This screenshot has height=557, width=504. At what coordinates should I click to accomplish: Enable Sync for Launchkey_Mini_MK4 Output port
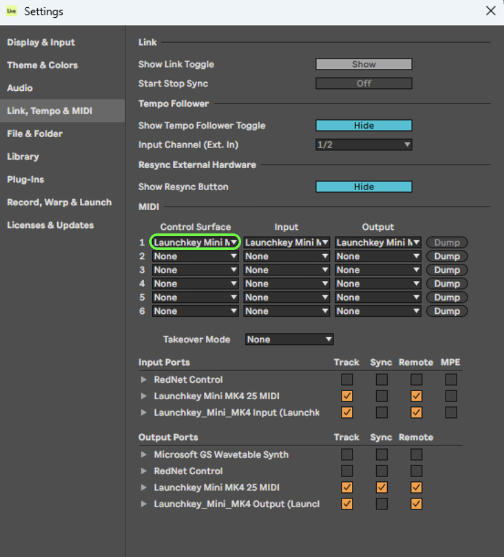[382, 504]
